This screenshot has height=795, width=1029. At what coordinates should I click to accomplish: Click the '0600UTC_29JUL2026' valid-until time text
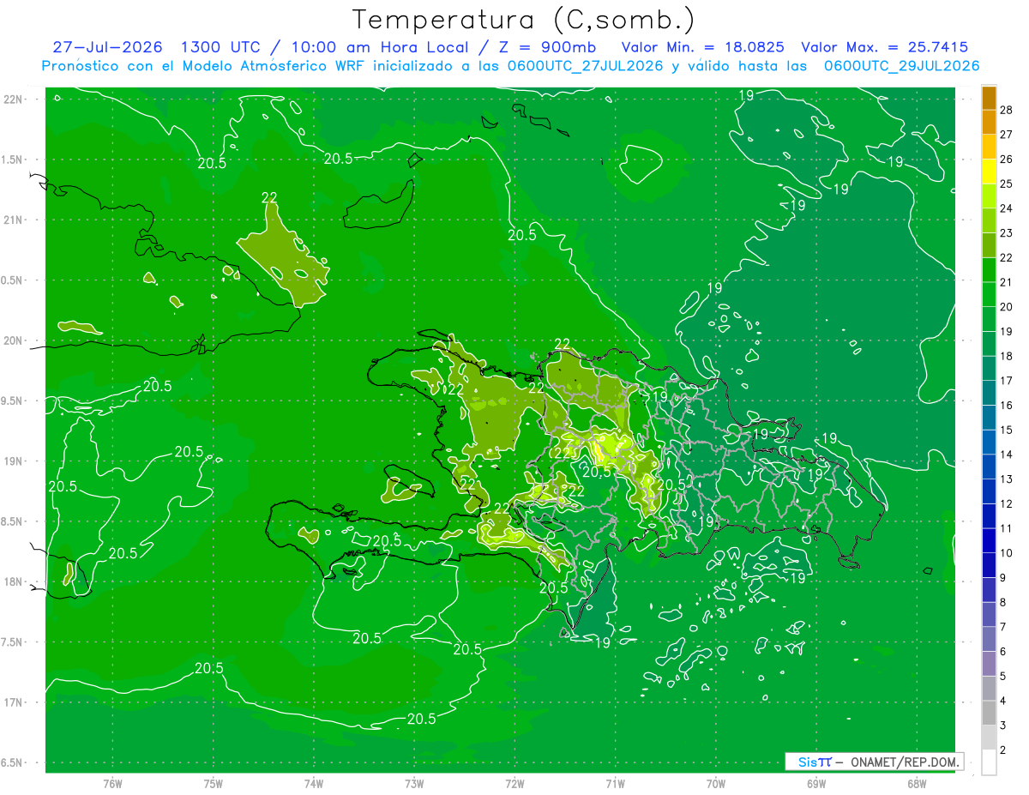click(x=902, y=66)
